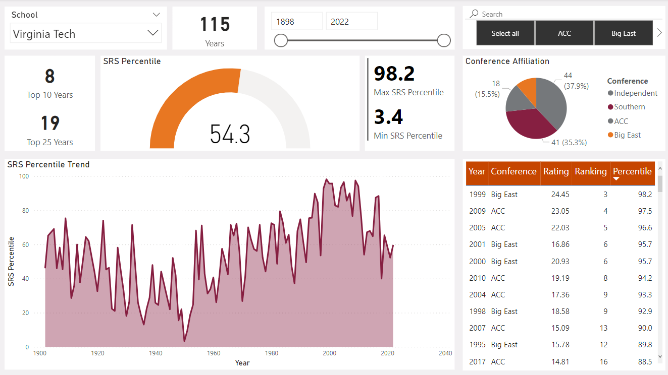Filter by the Big East conference button
The image size is (668, 375).
624,33
